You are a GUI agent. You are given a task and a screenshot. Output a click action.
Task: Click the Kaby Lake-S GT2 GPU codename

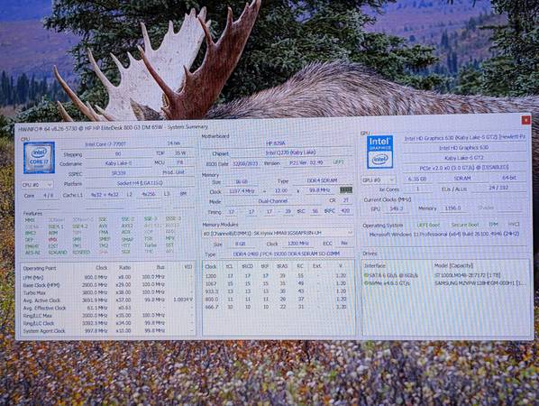464,158
